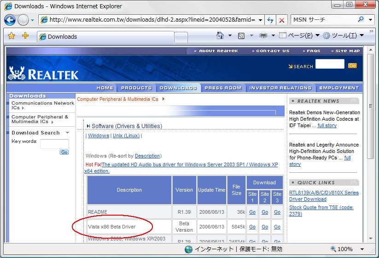Viewport: 379px width, 258px height.
Task: Open the Feeds dropdown arrow
Action: (251, 35)
